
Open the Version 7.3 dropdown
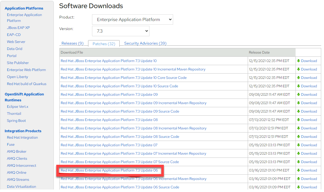pyautogui.click(x=121, y=31)
